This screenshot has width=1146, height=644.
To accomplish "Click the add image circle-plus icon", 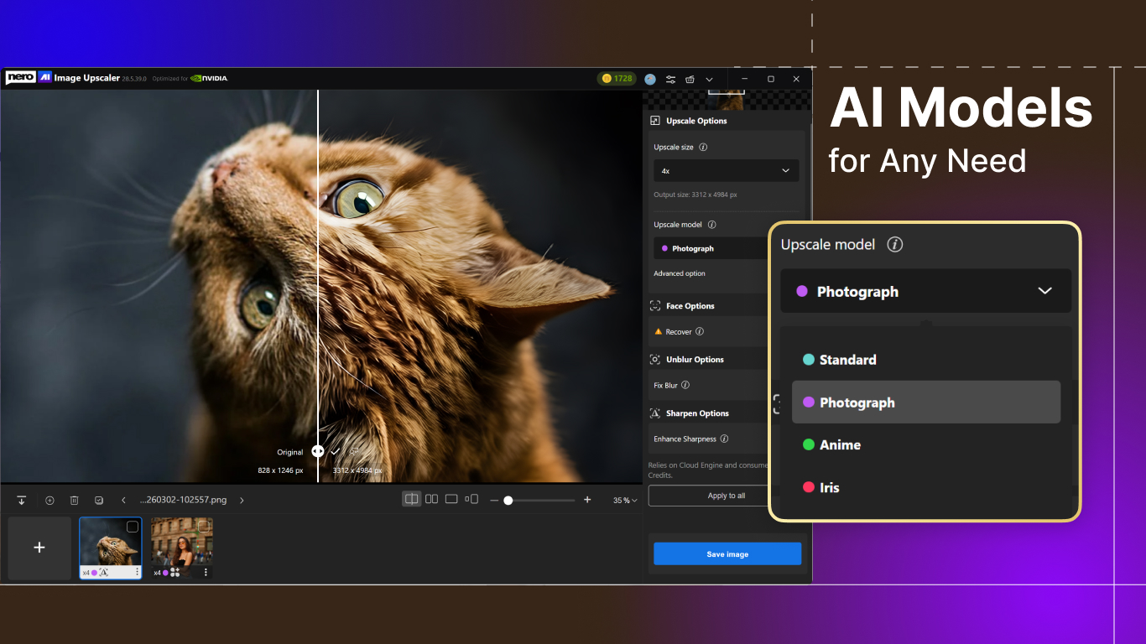I will point(49,500).
